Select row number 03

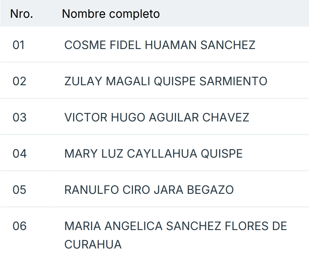tap(19, 117)
